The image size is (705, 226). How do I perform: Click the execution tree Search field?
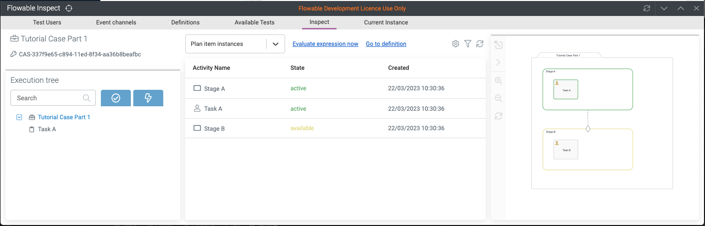click(48, 98)
